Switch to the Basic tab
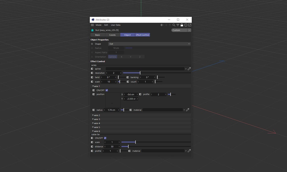This screenshot has height=172, width=287. tap(98, 35)
